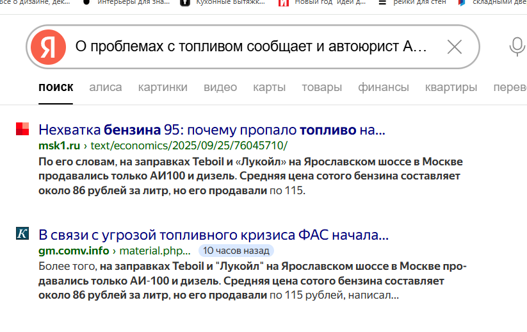Screen dimensions: 527x332
Task: Click the Yandex logo in search bar
Action: pos(49,47)
